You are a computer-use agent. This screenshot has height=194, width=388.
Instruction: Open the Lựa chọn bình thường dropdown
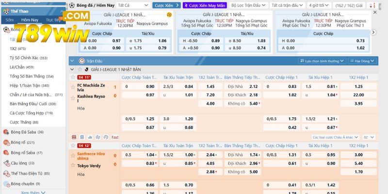(322, 61)
